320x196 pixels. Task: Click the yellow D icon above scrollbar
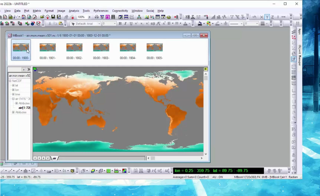tap(206, 69)
